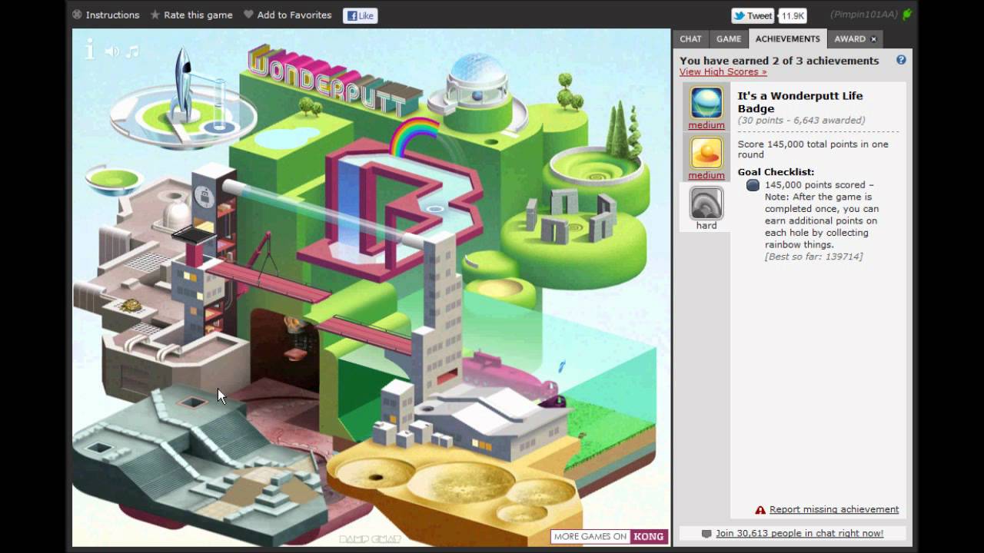The height and width of the screenshot is (553, 984).
Task: Toggle the game music note icon
Action: point(132,51)
